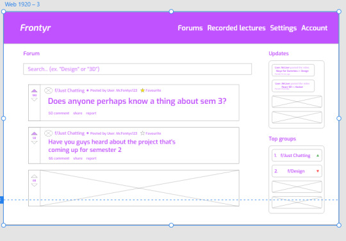Open the 'Have you guys heard about the project' post
The width and height of the screenshot is (346, 241).
pos(111,146)
